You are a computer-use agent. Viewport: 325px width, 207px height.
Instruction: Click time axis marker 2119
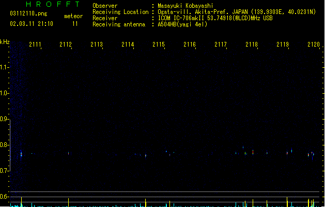click(283, 45)
